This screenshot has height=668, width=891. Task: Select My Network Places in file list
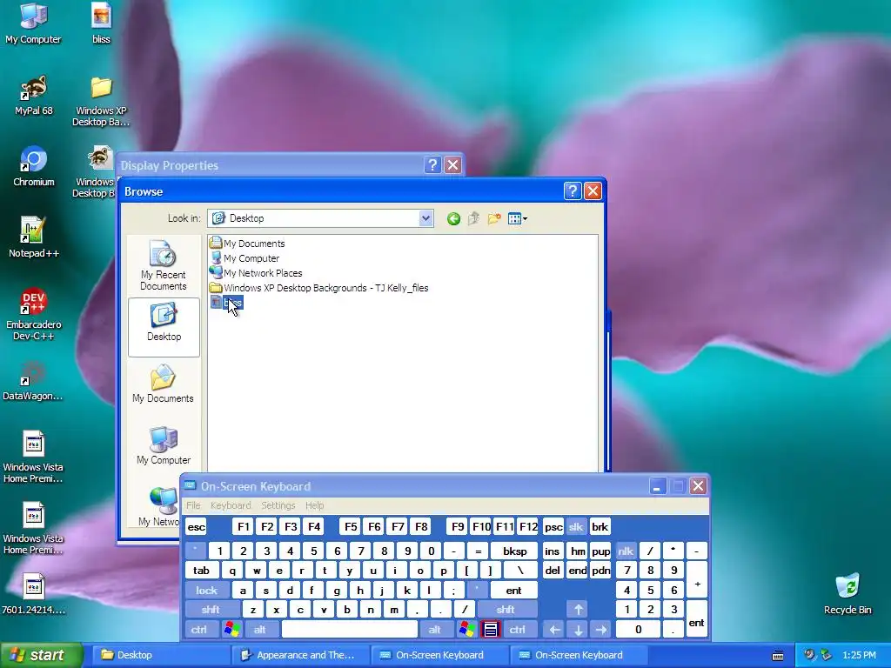tap(257, 272)
